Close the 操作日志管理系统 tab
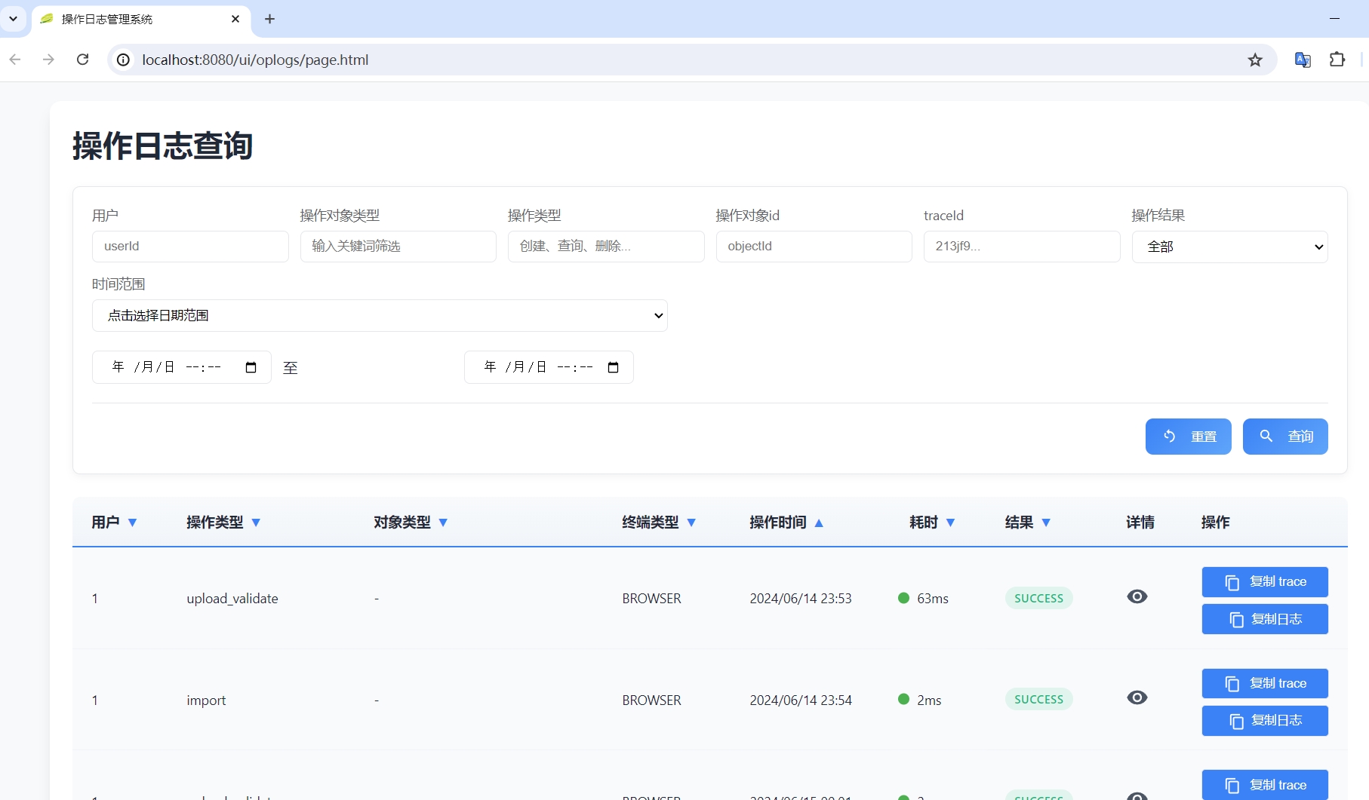This screenshot has width=1369, height=800. [235, 19]
